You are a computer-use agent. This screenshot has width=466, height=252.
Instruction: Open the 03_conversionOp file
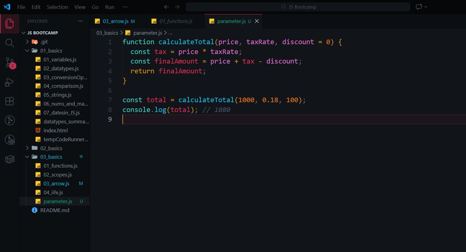pyautogui.click(x=54, y=77)
